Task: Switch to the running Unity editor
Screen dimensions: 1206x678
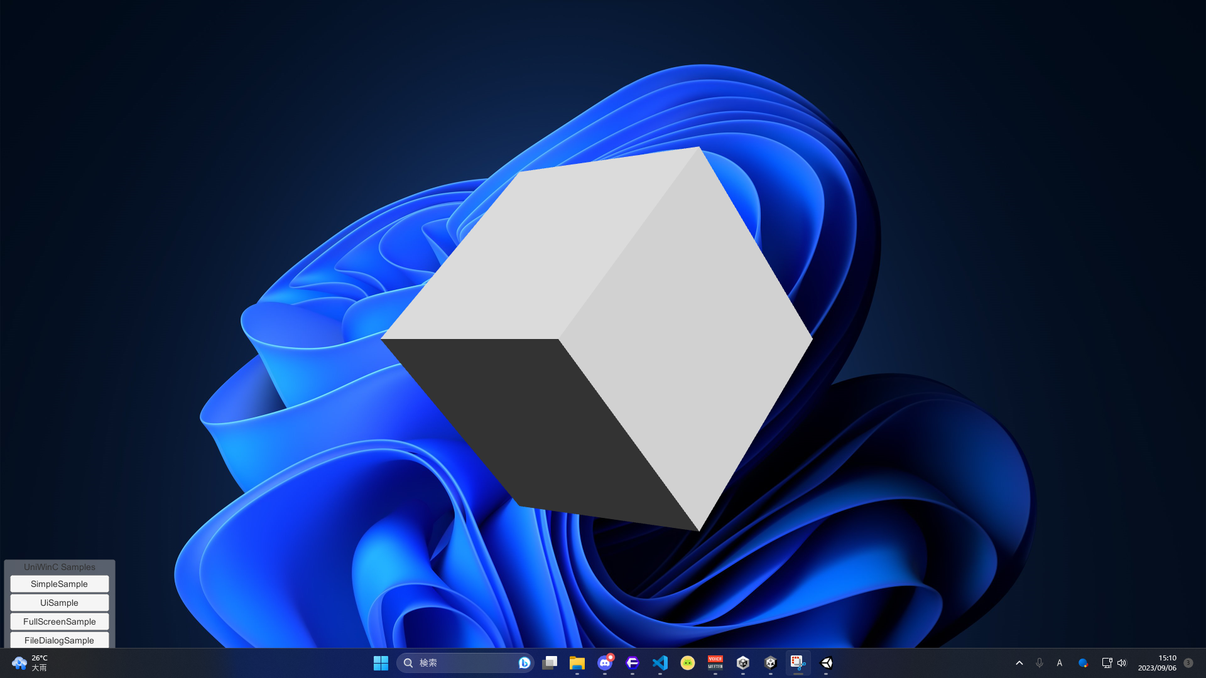Action: (x=771, y=662)
